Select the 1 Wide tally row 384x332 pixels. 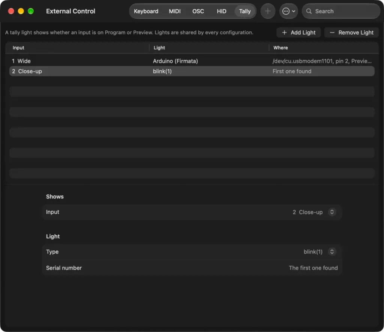(192, 61)
